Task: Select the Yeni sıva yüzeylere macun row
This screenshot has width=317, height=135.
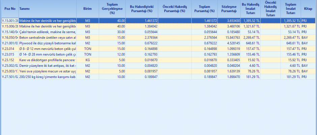Action: click(x=47, y=71)
